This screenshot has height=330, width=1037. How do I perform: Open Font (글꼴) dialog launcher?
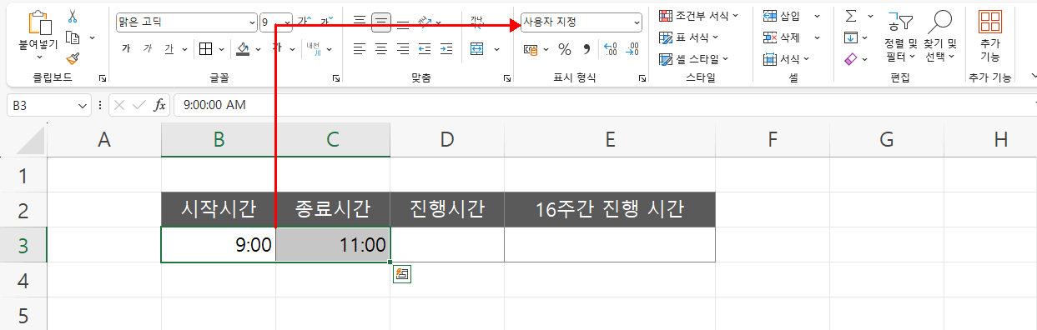coord(336,78)
